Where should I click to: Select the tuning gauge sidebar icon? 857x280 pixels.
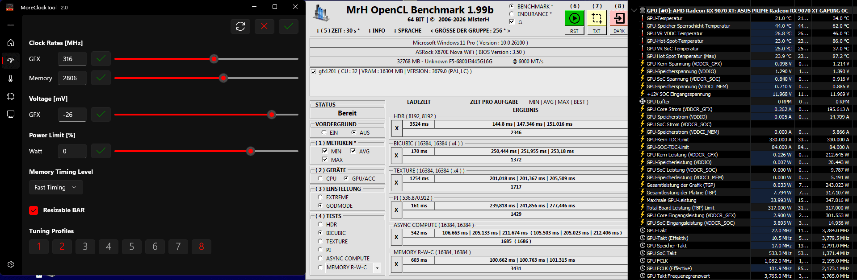[x=11, y=60]
